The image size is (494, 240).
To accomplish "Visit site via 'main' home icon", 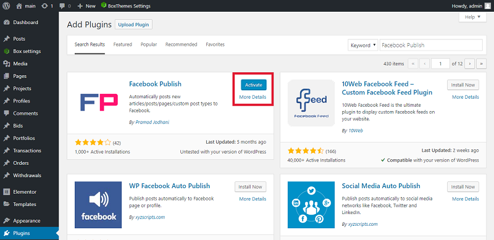I will tap(26, 6).
